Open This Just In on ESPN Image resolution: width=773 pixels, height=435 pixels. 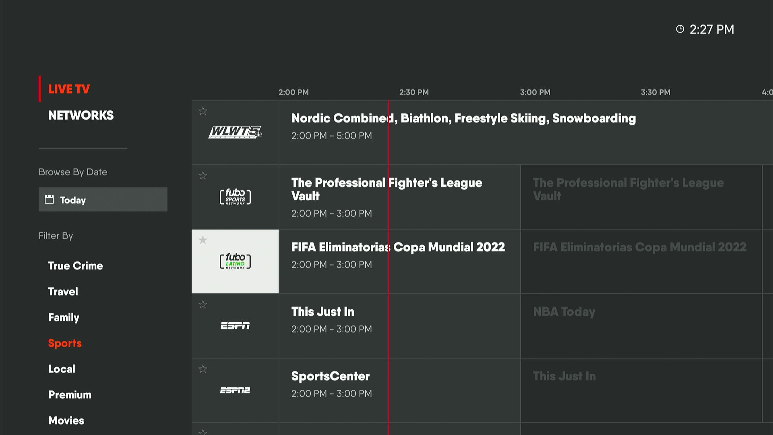tap(400, 326)
